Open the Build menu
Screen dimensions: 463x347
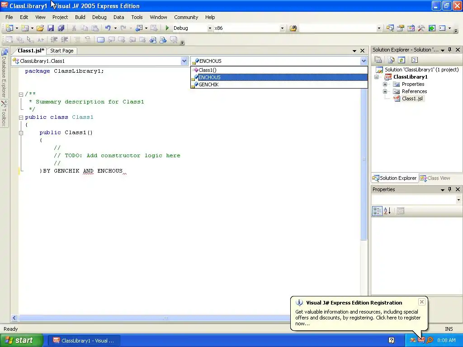(80, 17)
